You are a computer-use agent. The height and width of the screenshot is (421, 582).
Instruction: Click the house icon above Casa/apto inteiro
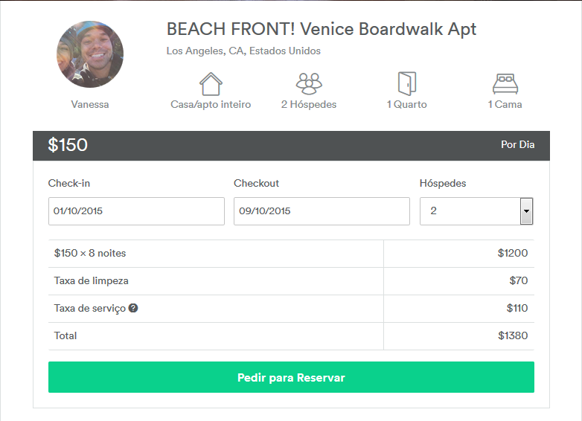(211, 83)
